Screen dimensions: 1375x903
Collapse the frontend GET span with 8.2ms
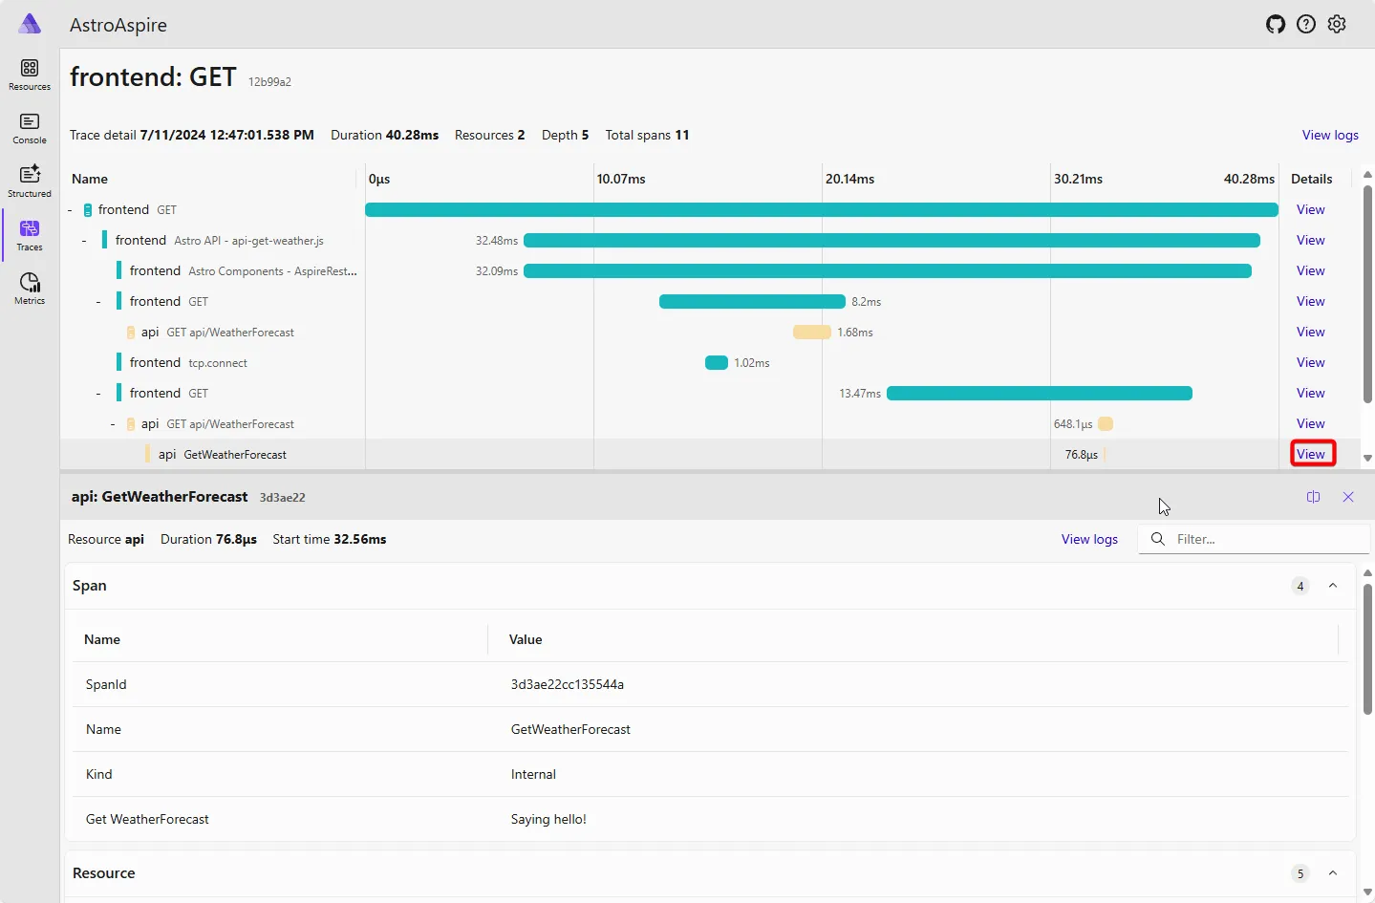tap(98, 302)
